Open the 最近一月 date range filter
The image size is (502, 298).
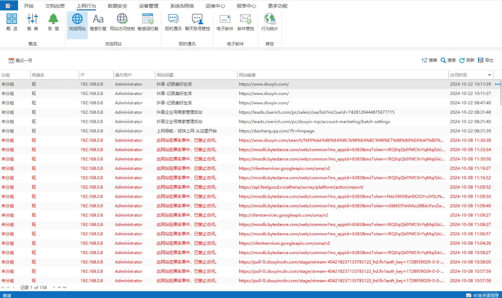[20, 60]
